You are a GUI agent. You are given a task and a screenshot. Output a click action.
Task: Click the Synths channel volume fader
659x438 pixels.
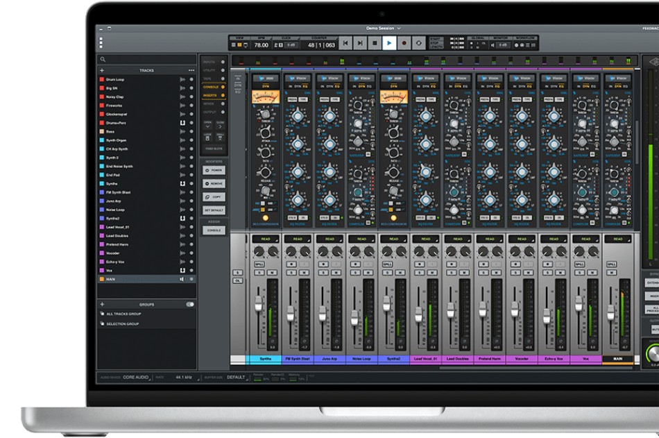pyautogui.click(x=259, y=303)
